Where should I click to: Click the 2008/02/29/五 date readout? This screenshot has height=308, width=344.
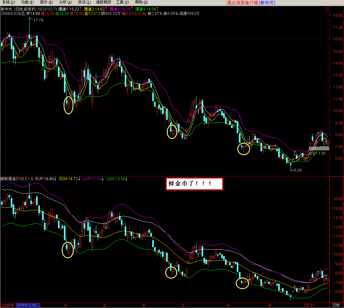(13, 14)
